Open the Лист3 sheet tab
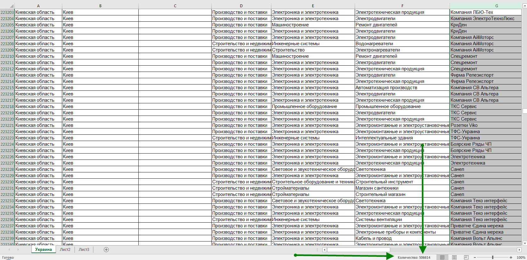 pyautogui.click(x=84, y=250)
